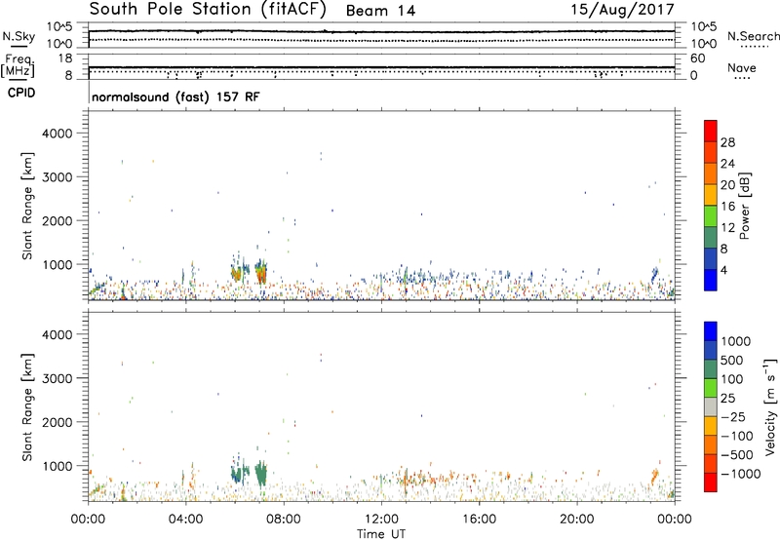Click the '60' tick on the Nave axis
The width and height of the screenshot is (780, 540).
click(x=697, y=58)
